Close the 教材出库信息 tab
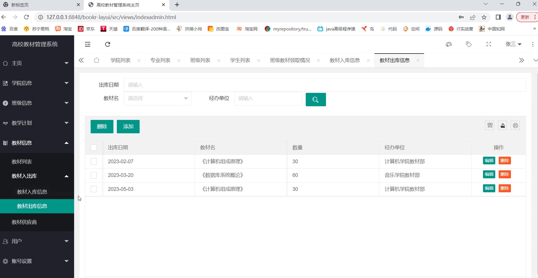 click(418, 60)
